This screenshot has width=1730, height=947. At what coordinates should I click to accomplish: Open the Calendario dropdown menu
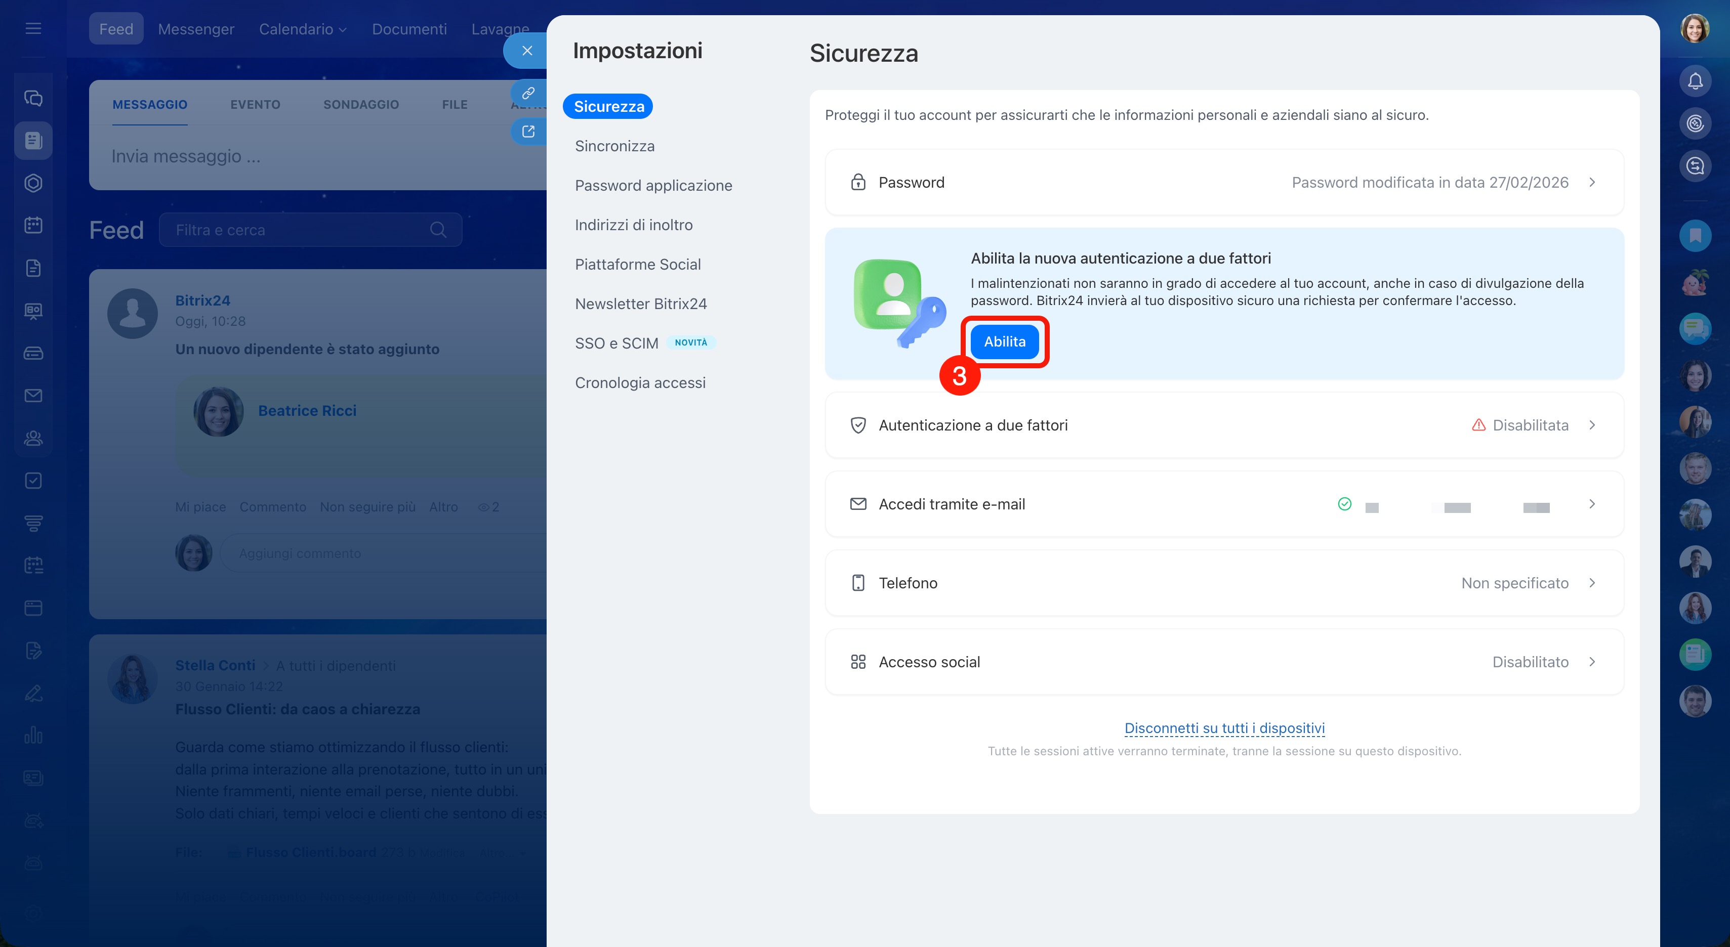[x=302, y=29]
